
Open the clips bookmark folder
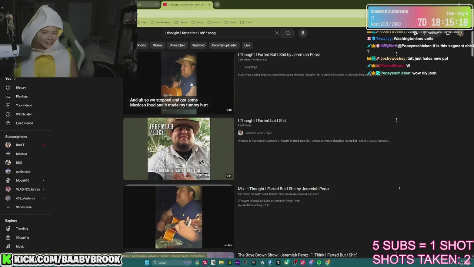point(142,22)
